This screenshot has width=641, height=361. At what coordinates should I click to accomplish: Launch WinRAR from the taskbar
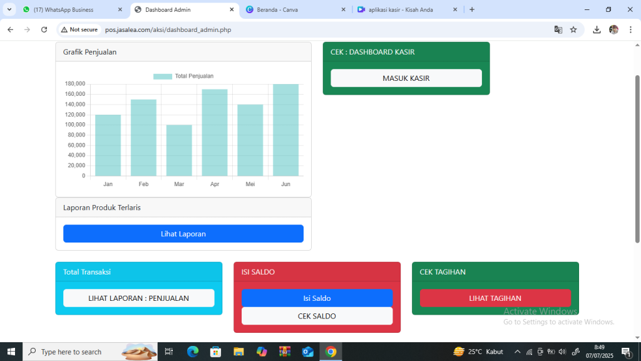[285, 352]
